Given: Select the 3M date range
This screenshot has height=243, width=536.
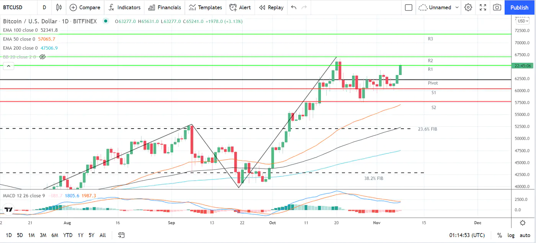Looking at the screenshot, I should pyautogui.click(x=43, y=235).
